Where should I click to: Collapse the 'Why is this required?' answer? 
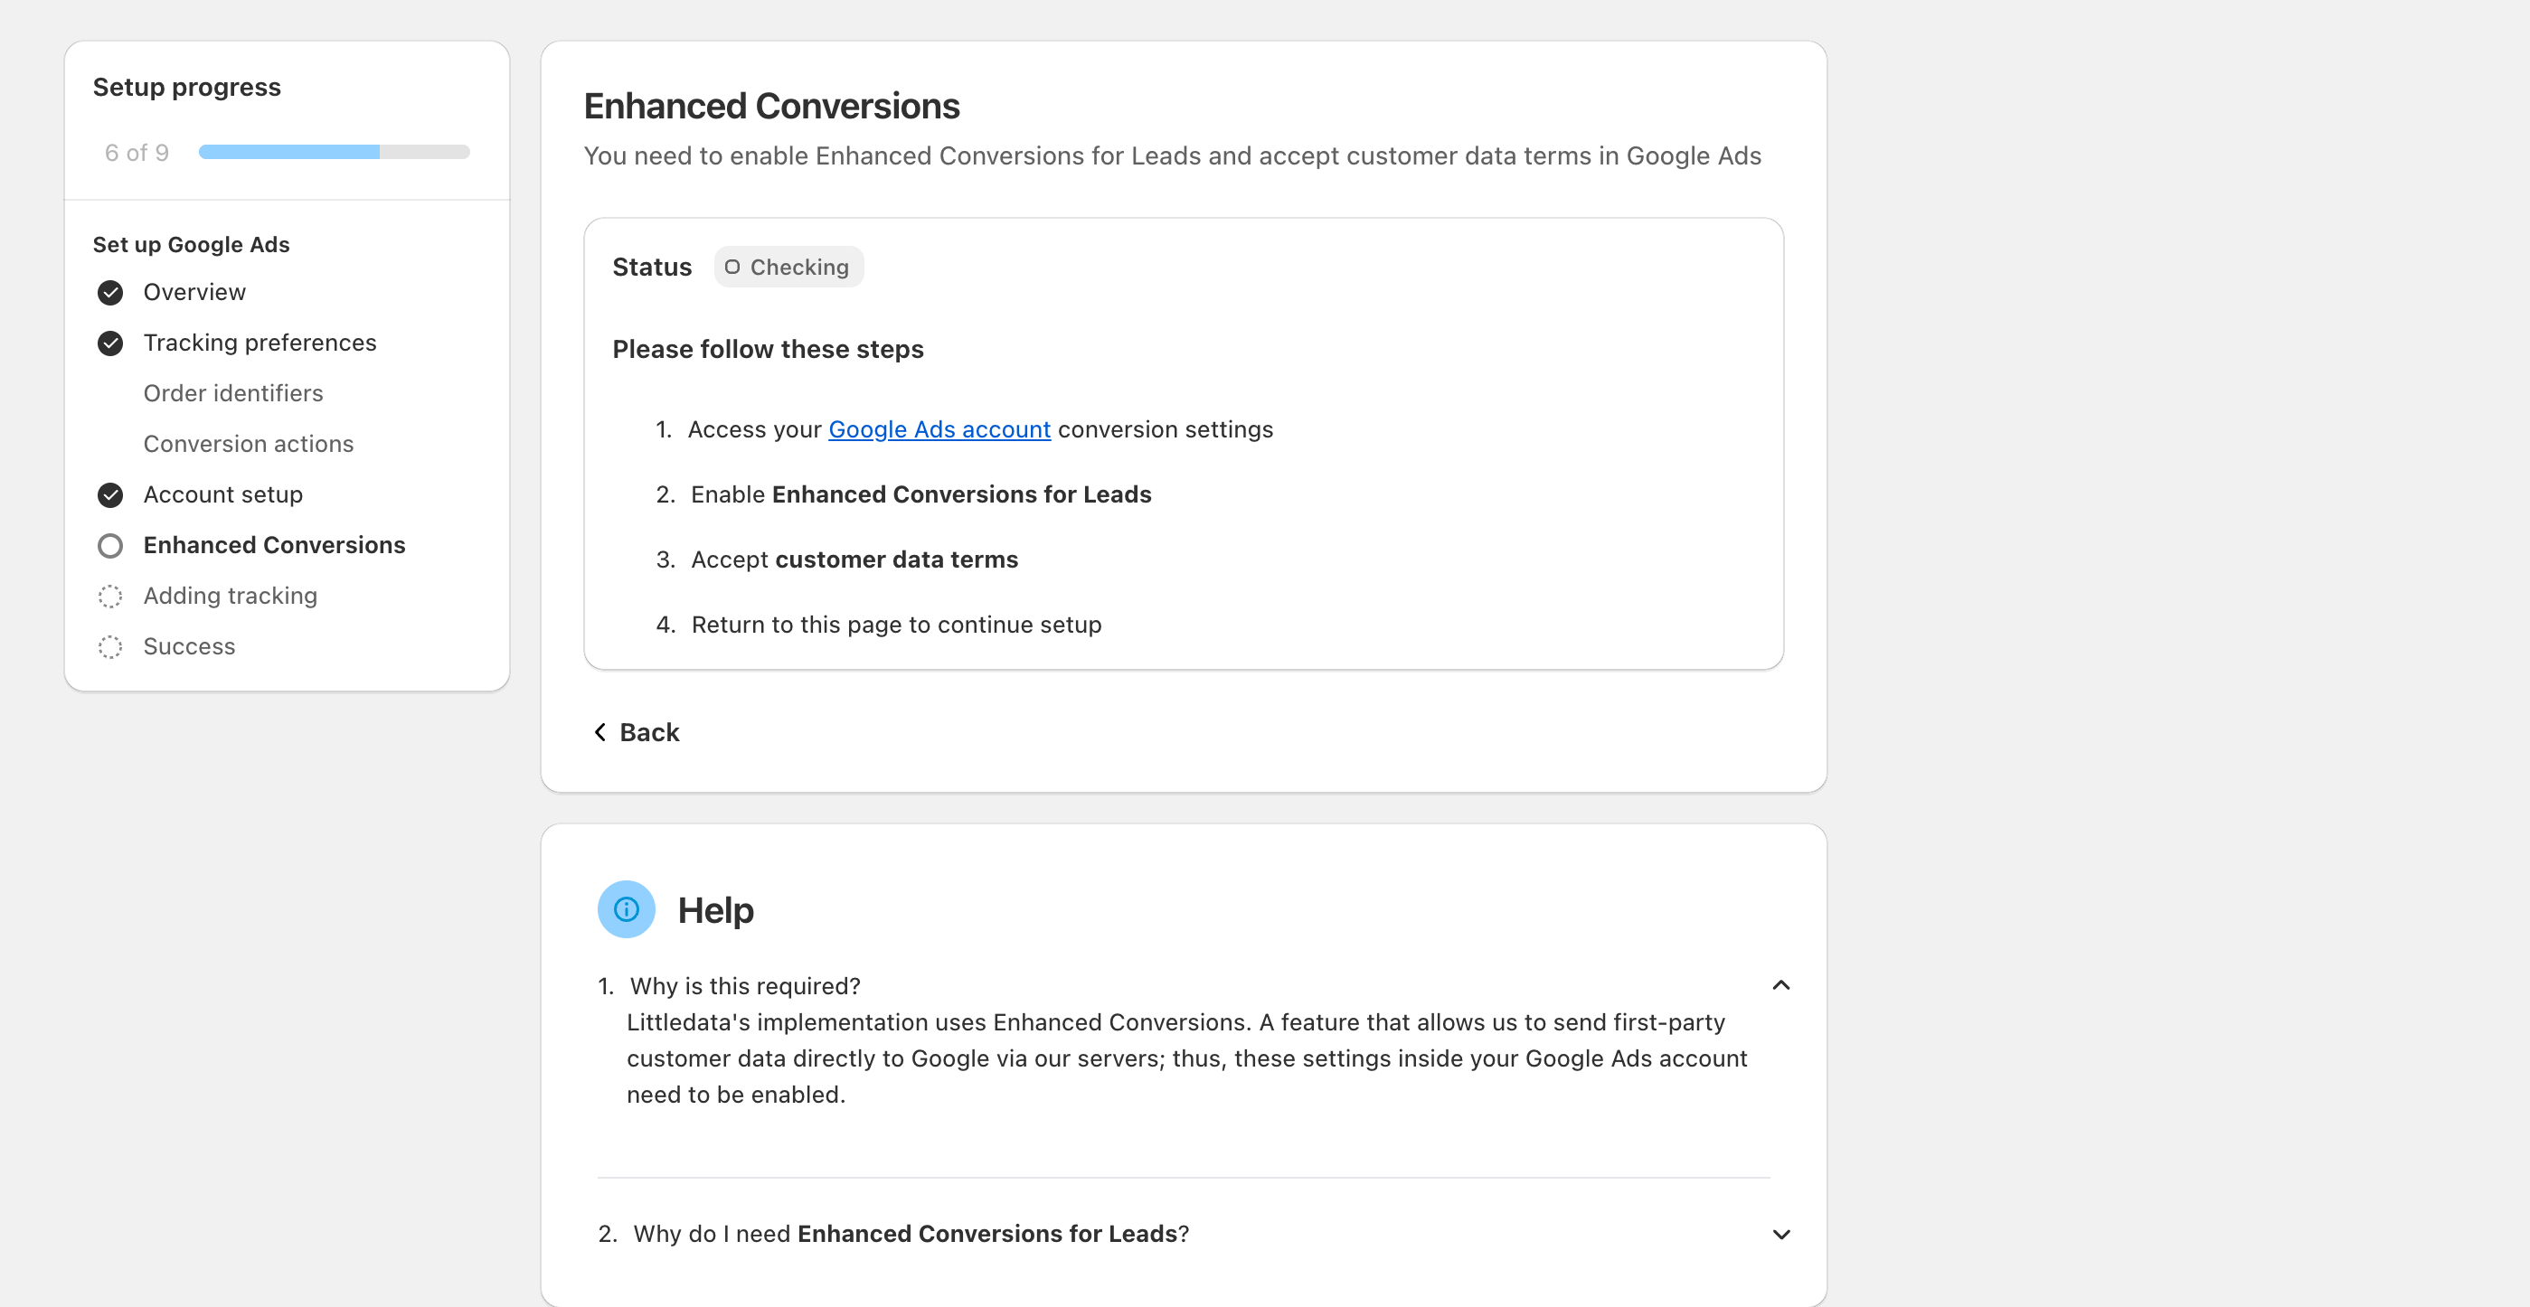coord(1780,985)
